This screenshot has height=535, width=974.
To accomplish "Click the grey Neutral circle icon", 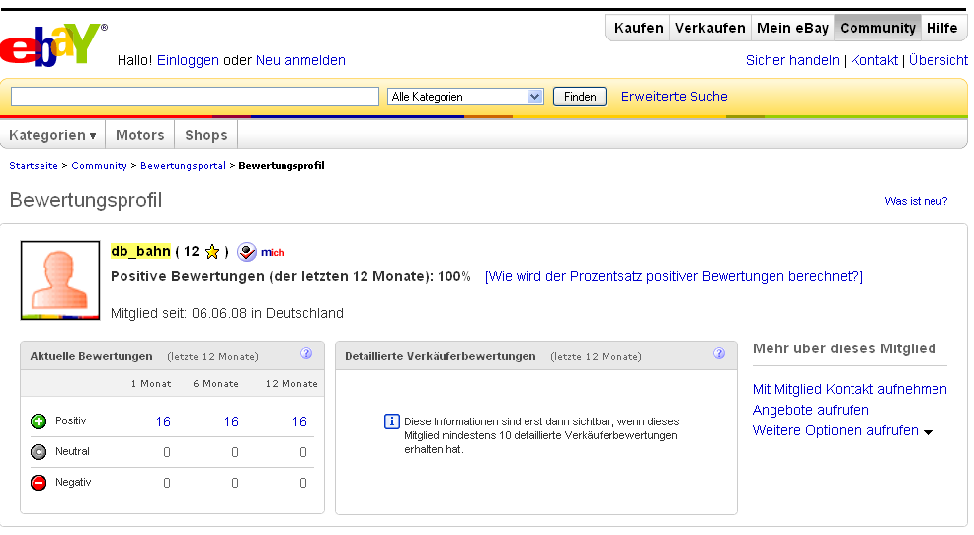I will point(39,452).
